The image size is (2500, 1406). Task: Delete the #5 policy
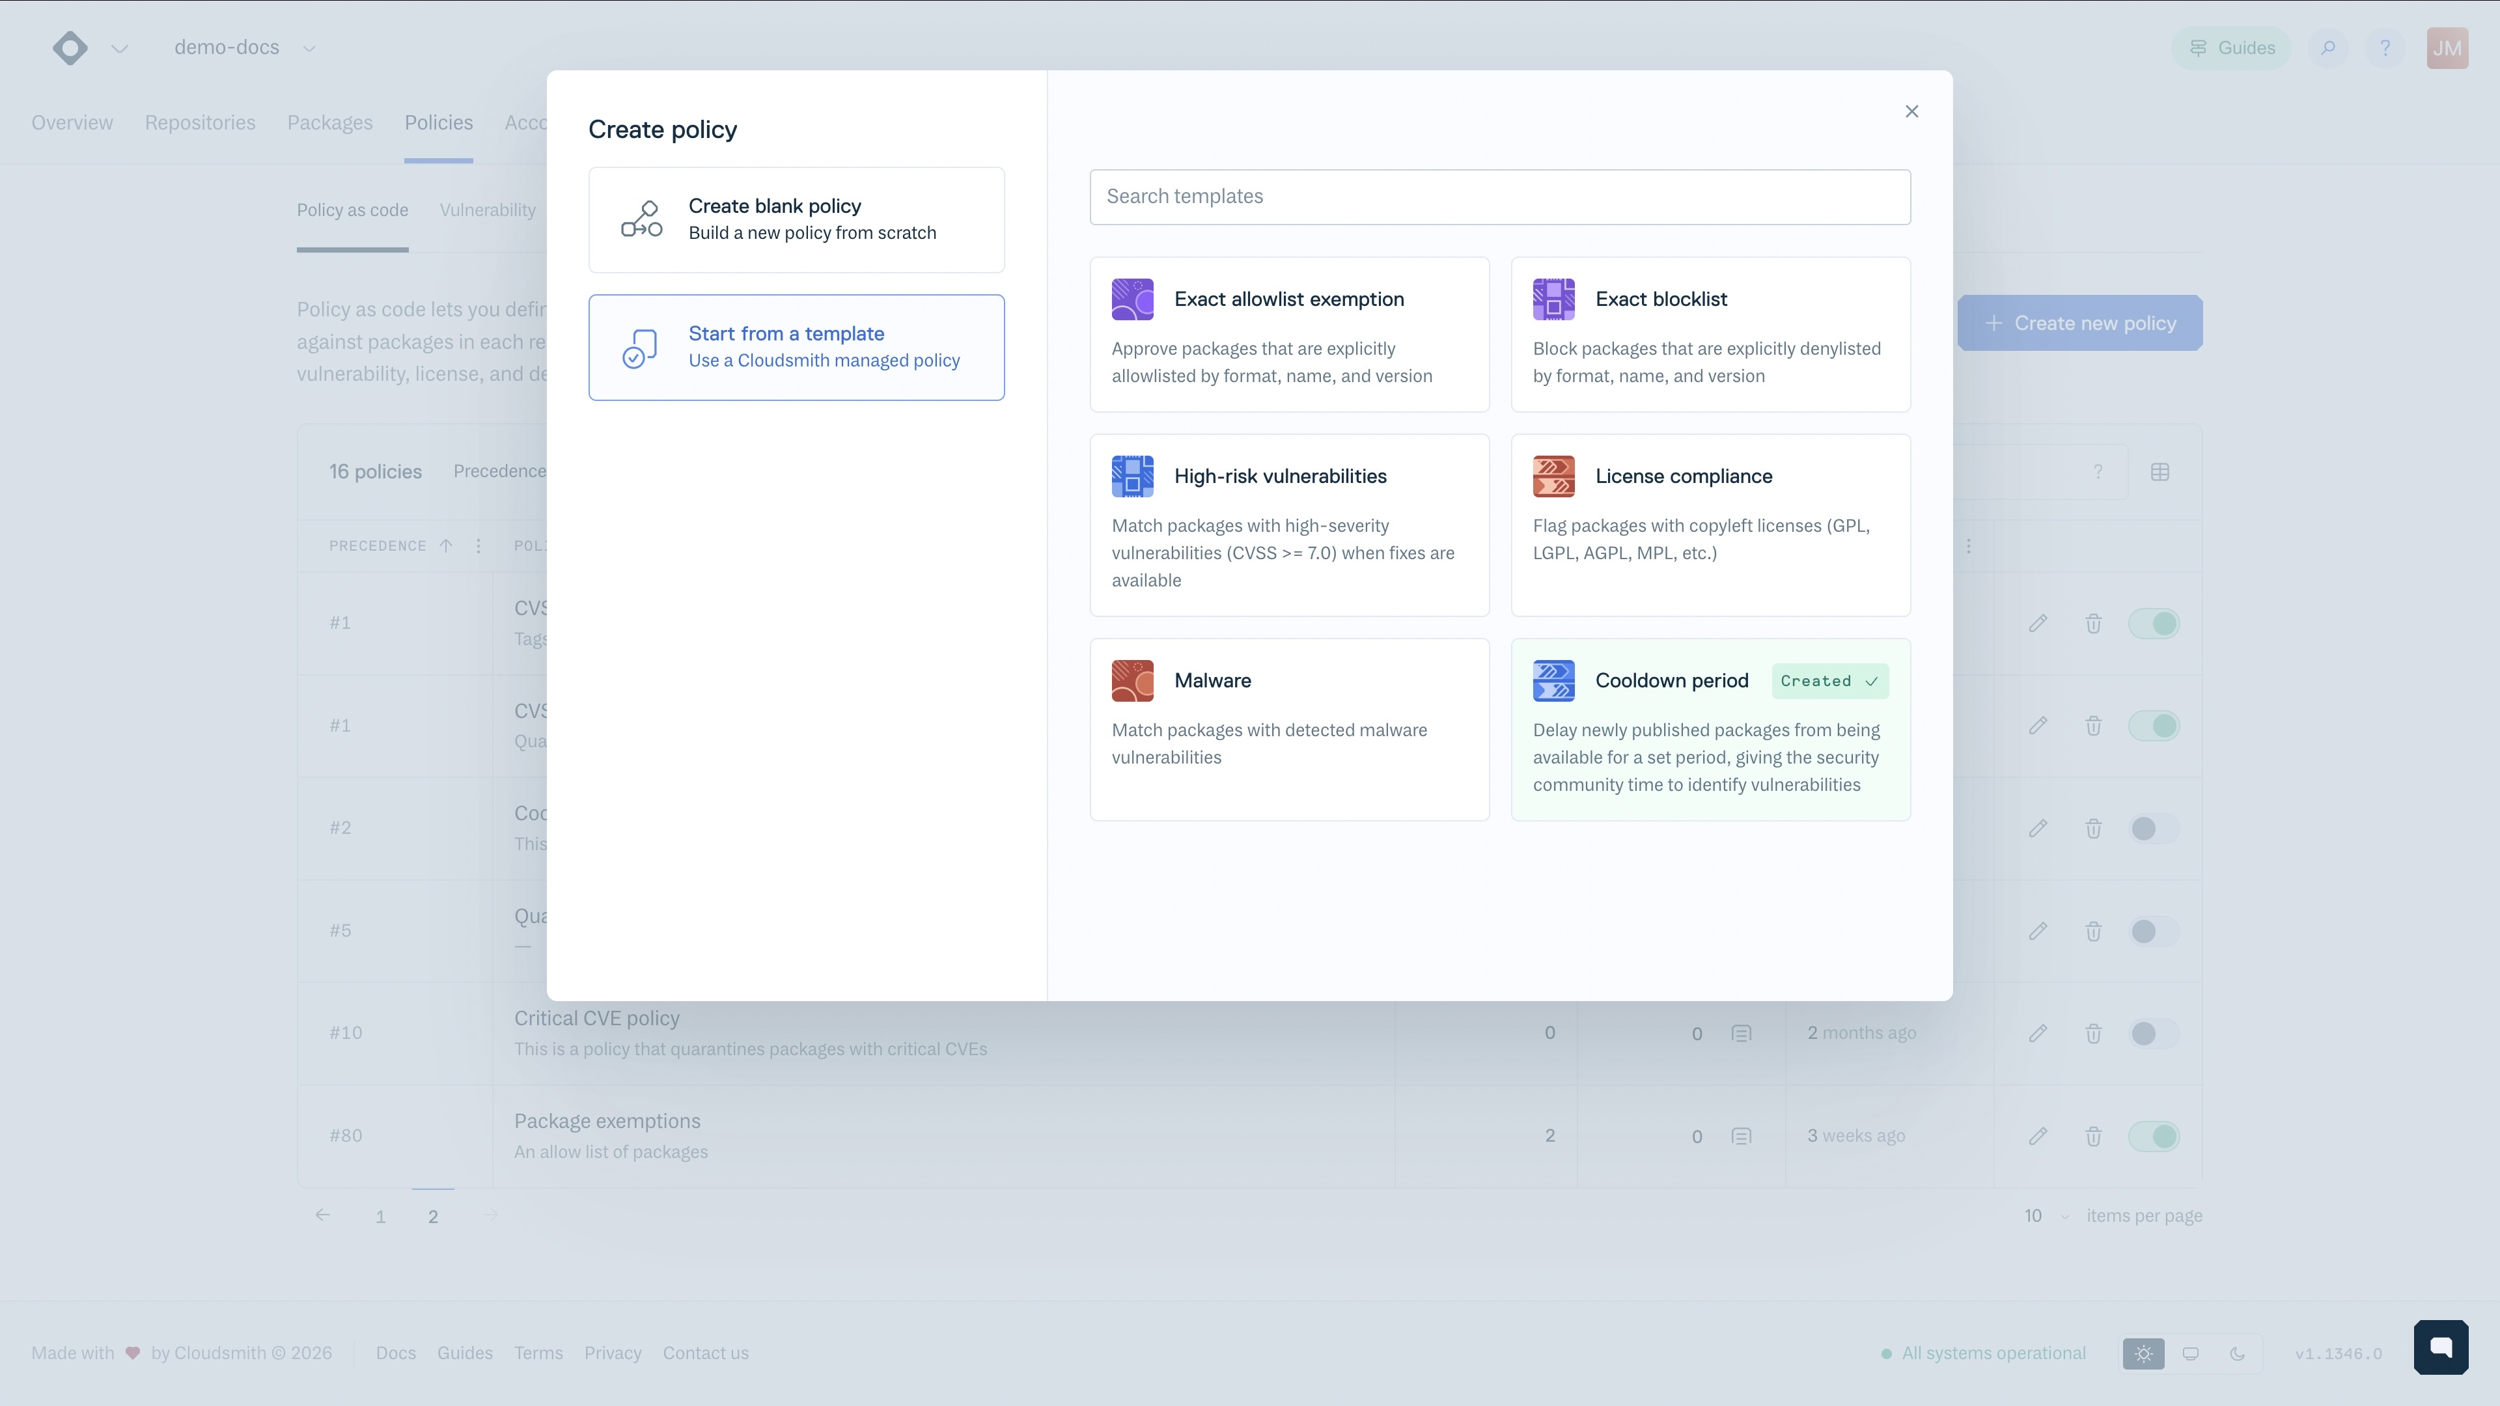pos(2093,931)
